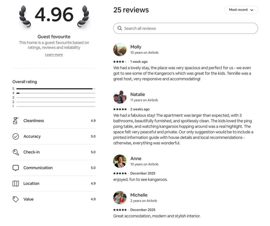This screenshot has width=270, height=226.
Task: Open the Most recent sort dropdown
Action: pyautogui.click(x=241, y=10)
